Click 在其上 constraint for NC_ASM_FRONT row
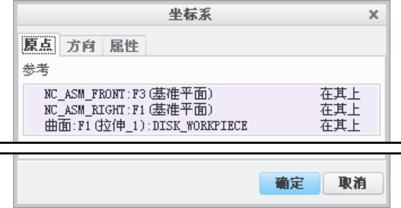Screen dimensions: 401x208 (340, 93)
